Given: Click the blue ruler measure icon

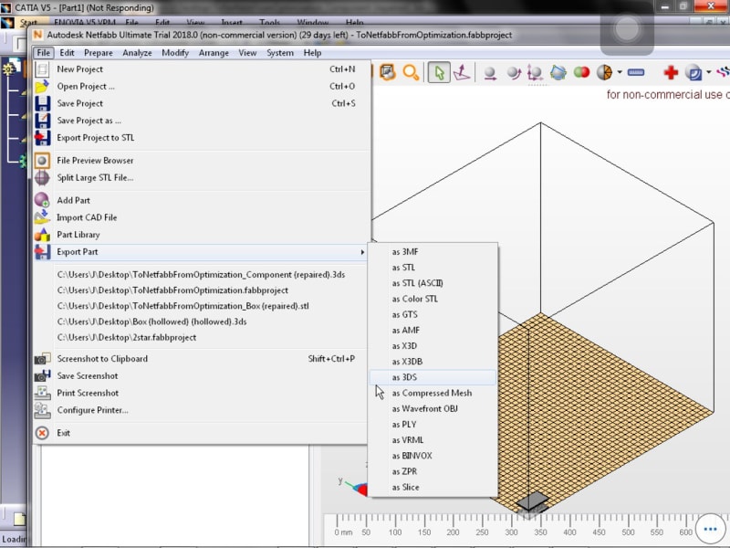Looking at the screenshot, I should 635,72.
